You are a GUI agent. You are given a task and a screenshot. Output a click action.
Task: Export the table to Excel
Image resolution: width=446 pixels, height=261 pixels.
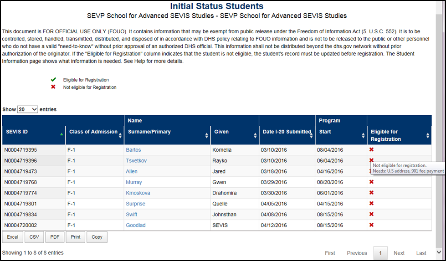12,237
